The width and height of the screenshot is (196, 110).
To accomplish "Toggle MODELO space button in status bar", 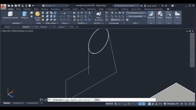I will (109, 104).
